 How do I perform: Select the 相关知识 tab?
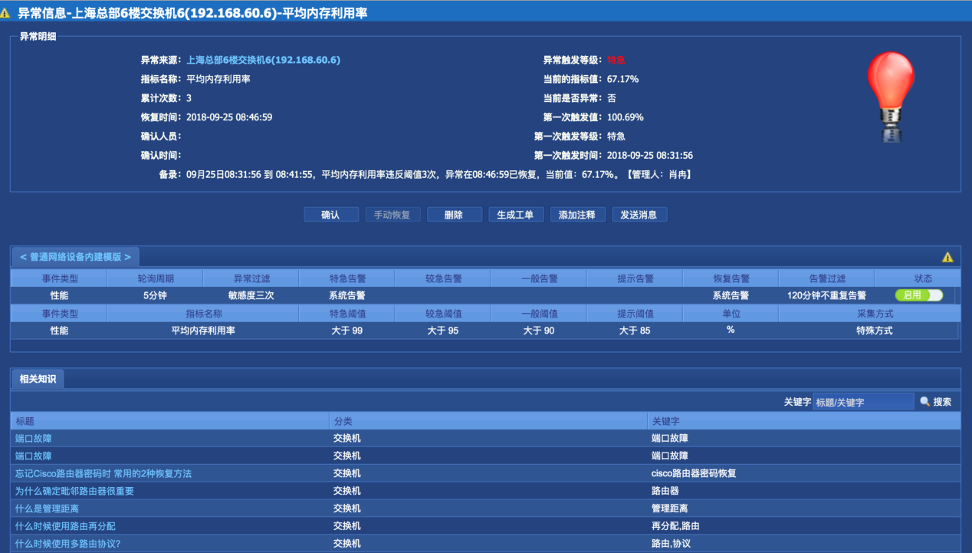38,379
